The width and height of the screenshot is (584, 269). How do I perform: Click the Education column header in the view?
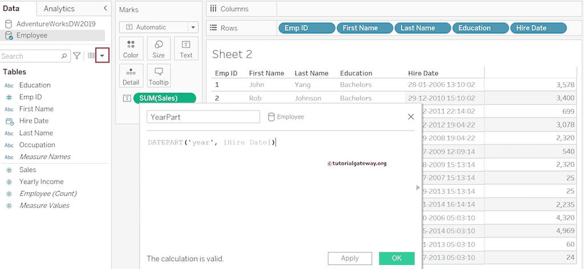[x=356, y=74]
